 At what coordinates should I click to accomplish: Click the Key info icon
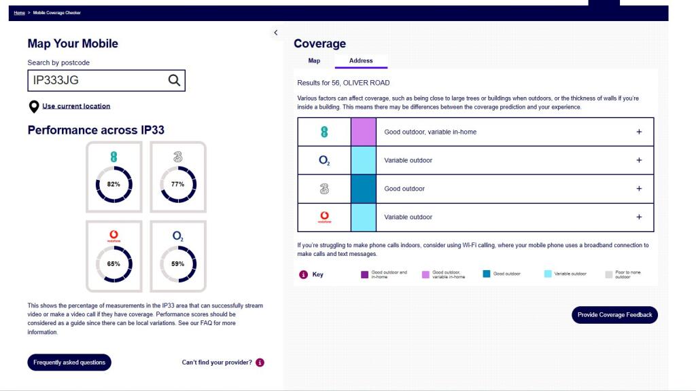[303, 275]
